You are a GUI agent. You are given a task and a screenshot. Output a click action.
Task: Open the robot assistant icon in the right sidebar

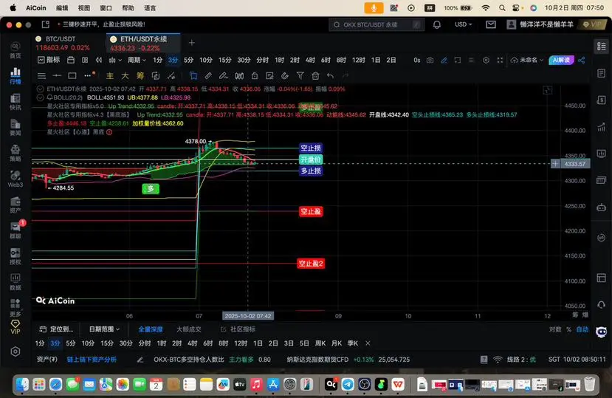coord(602,207)
